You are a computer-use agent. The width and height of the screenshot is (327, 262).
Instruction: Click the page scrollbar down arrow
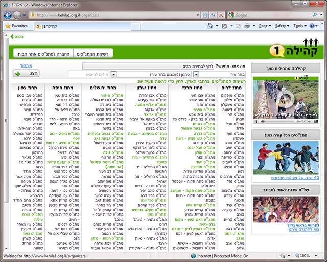click(x=6, y=248)
